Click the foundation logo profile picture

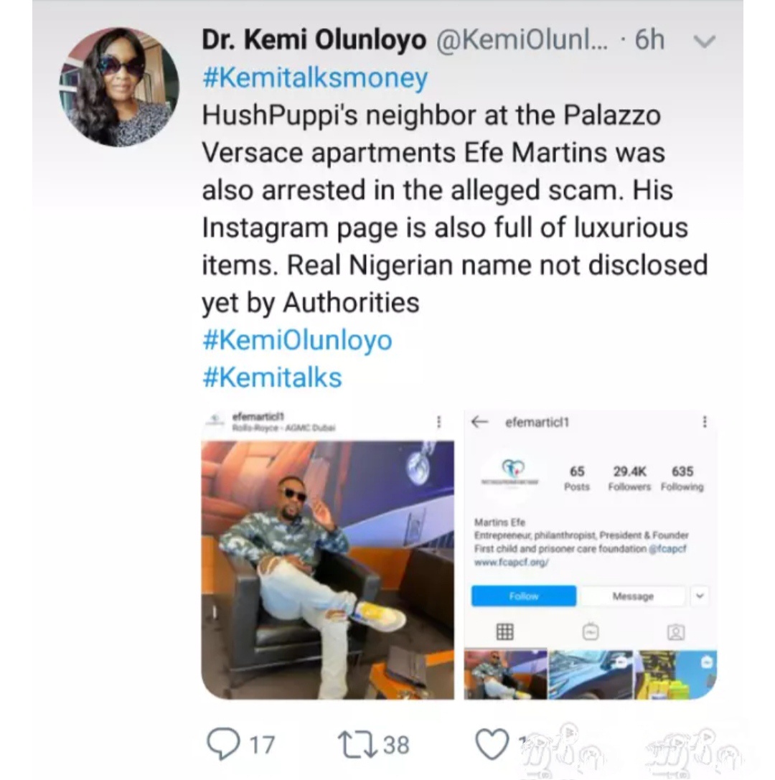click(512, 470)
